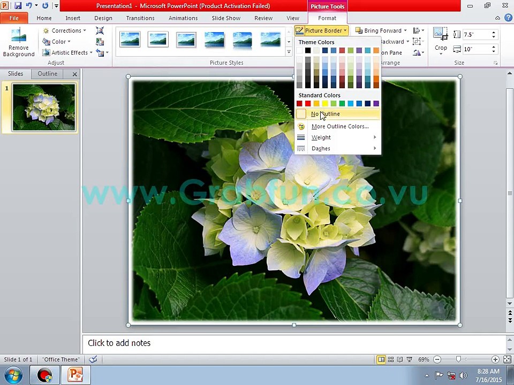The height and width of the screenshot is (385, 514).
Task: Open the Insert ribbon tab
Action: pyautogui.click(x=73, y=18)
